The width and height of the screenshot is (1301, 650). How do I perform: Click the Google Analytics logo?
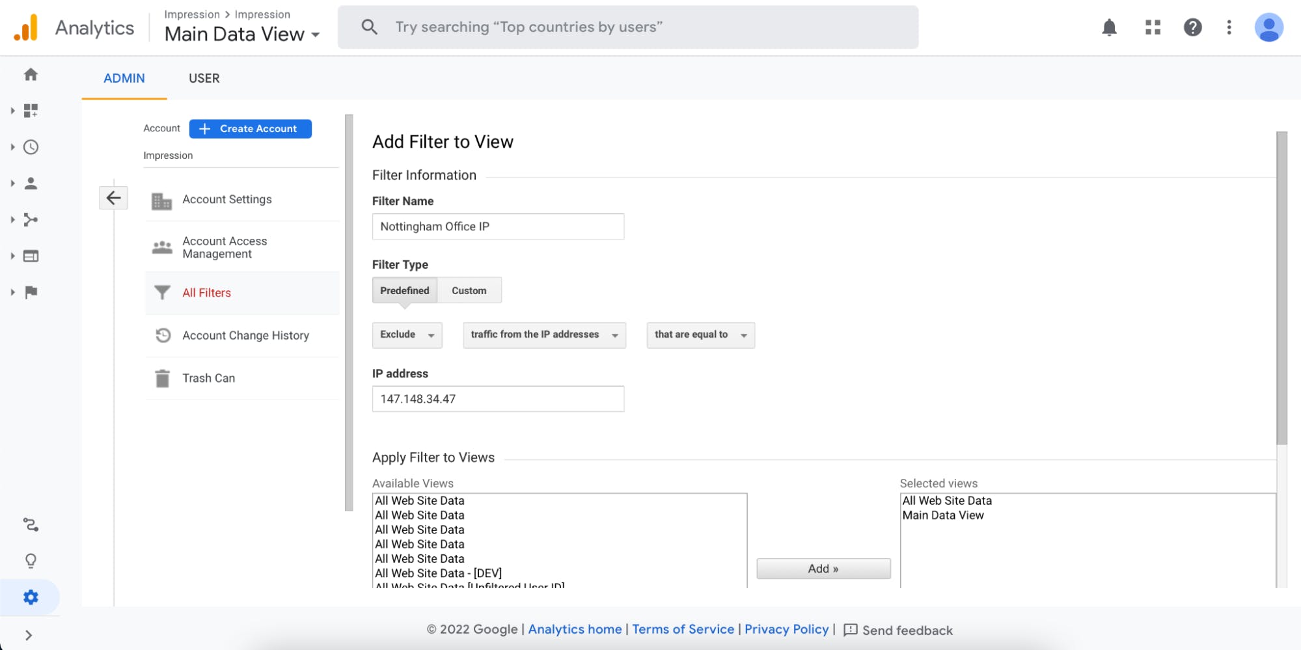tap(26, 27)
